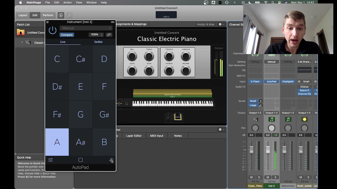Click the Apple menu icon
The width and height of the screenshot is (337, 189).
coord(21,2)
